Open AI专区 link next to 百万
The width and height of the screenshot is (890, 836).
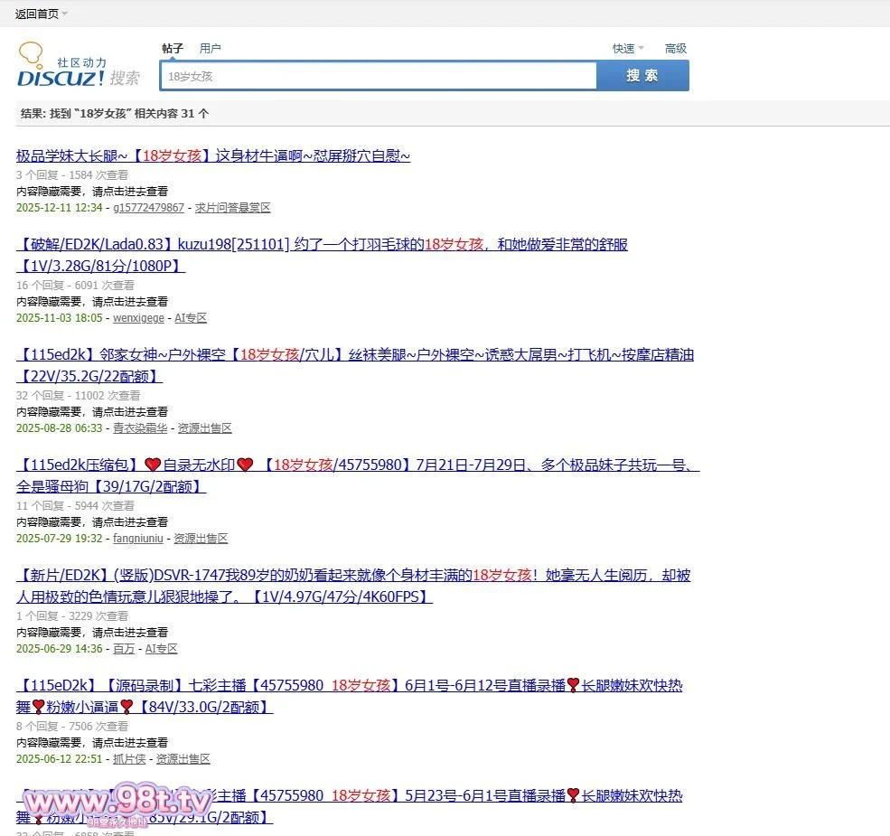(x=161, y=649)
